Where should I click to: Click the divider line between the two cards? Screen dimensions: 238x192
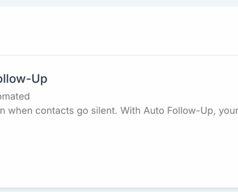119,55
